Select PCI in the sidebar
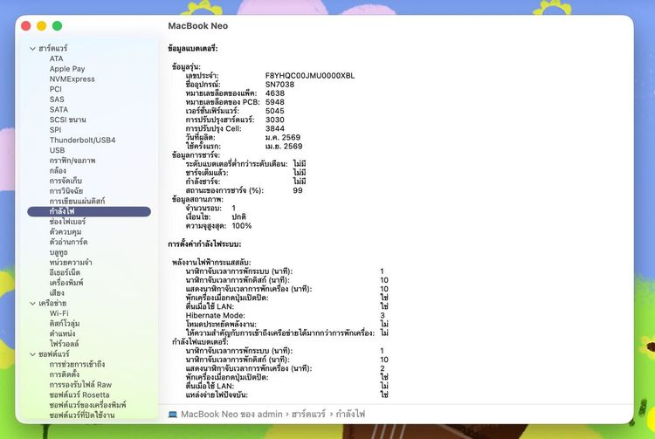The image size is (655, 439). click(x=56, y=89)
